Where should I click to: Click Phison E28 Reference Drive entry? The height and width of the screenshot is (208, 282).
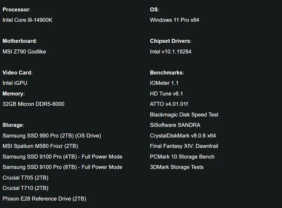[x=45, y=198]
